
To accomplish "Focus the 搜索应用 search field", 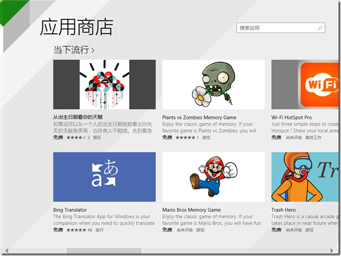I will pyautogui.click(x=281, y=27).
